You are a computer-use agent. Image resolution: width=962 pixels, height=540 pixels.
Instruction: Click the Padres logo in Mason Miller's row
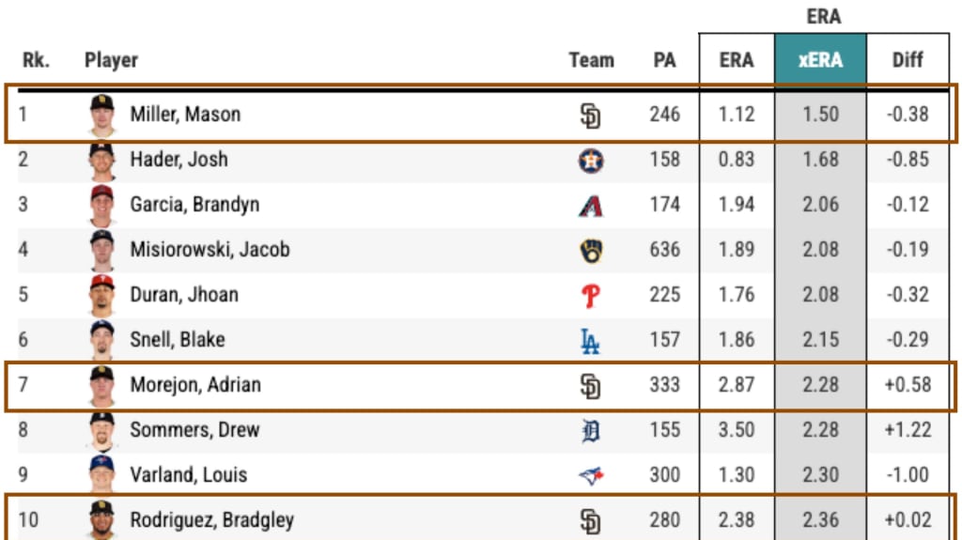point(590,116)
